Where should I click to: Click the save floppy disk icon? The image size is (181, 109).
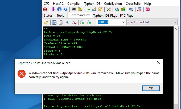pos(54,22)
